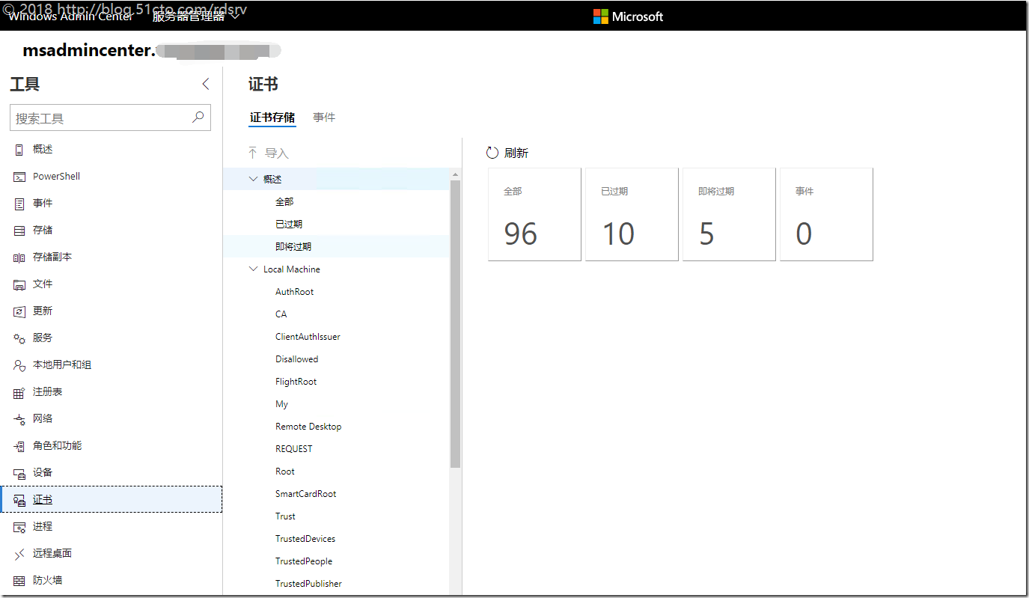Switch to the 事件 tab under 证书
The height and width of the screenshot is (598, 1029).
click(324, 118)
